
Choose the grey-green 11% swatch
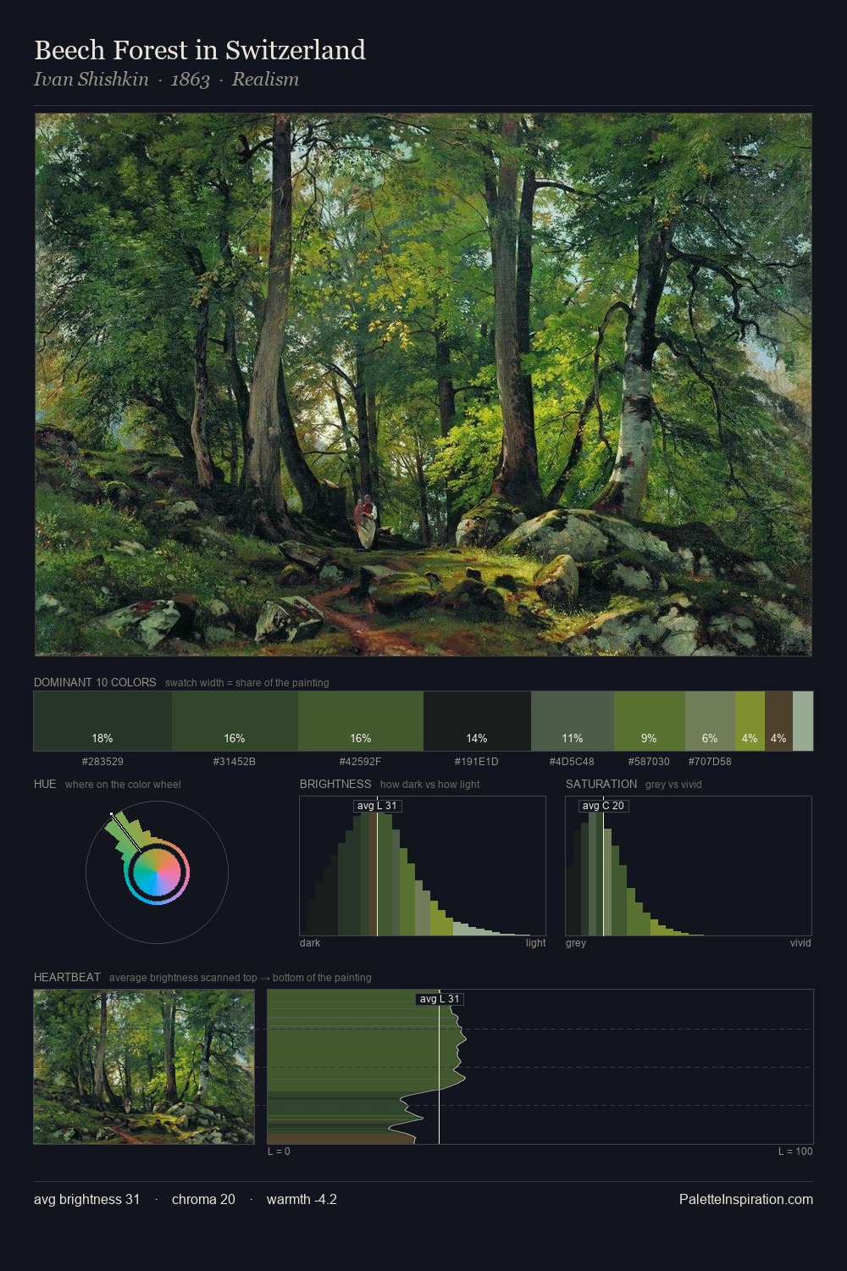572,721
